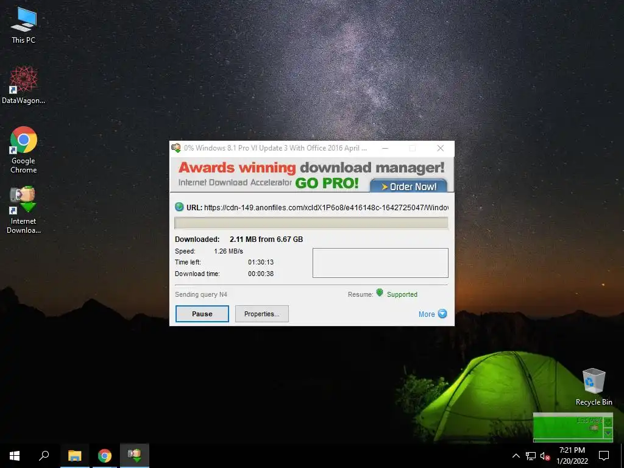
Task: Click the globe icon beside URL
Action: [179, 207]
